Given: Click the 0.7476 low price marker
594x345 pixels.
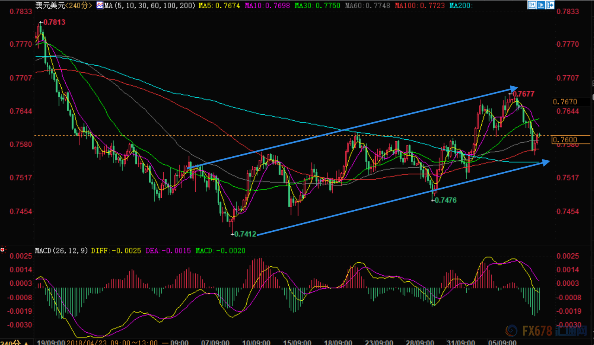Looking at the screenshot, I should pyautogui.click(x=446, y=200).
